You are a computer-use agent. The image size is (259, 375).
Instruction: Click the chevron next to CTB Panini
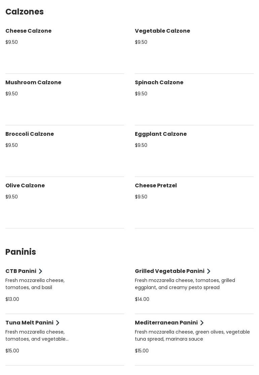(x=40, y=271)
